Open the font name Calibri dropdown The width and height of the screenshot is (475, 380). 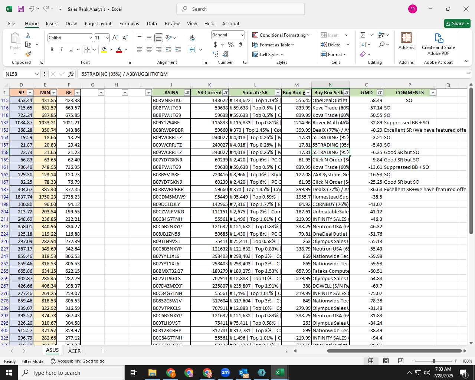pyautogui.click(x=90, y=38)
